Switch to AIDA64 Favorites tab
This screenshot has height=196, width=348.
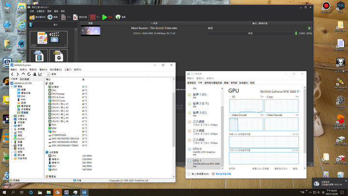pos(25,79)
